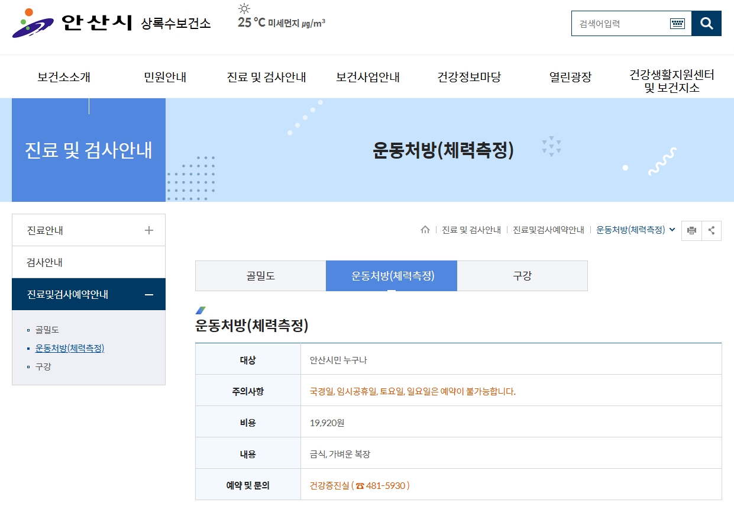
Task: Click the home icon in the breadcrumb
Action: [x=425, y=230]
